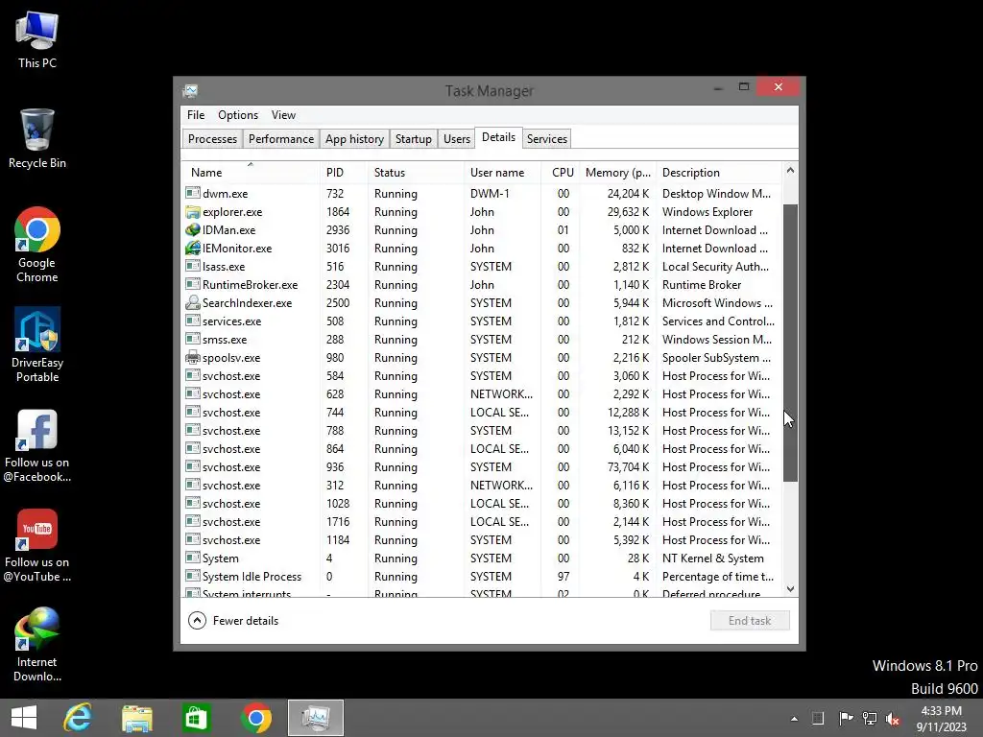
Task: Click the muted volume tray icon
Action: point(893,718)
